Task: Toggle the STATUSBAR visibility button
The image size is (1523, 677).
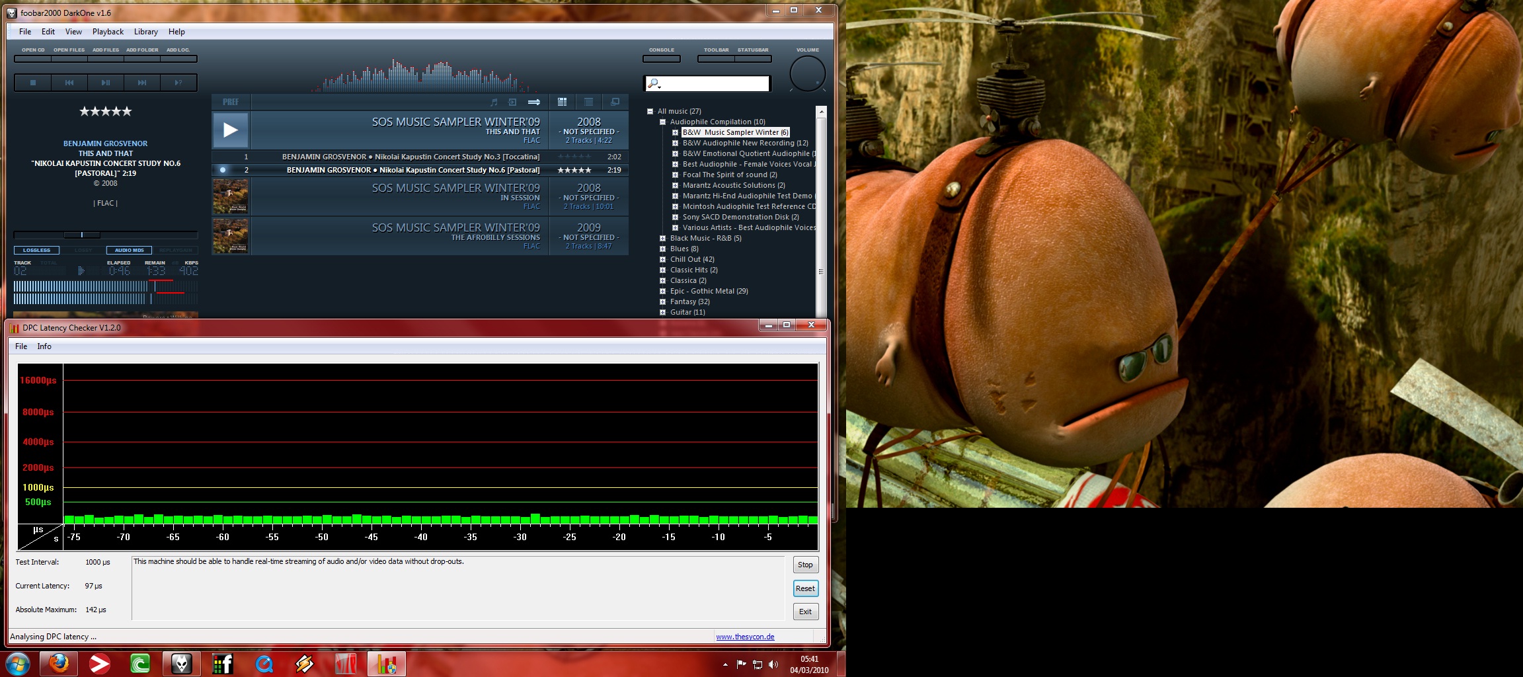Action: click(x=753, y=59)
